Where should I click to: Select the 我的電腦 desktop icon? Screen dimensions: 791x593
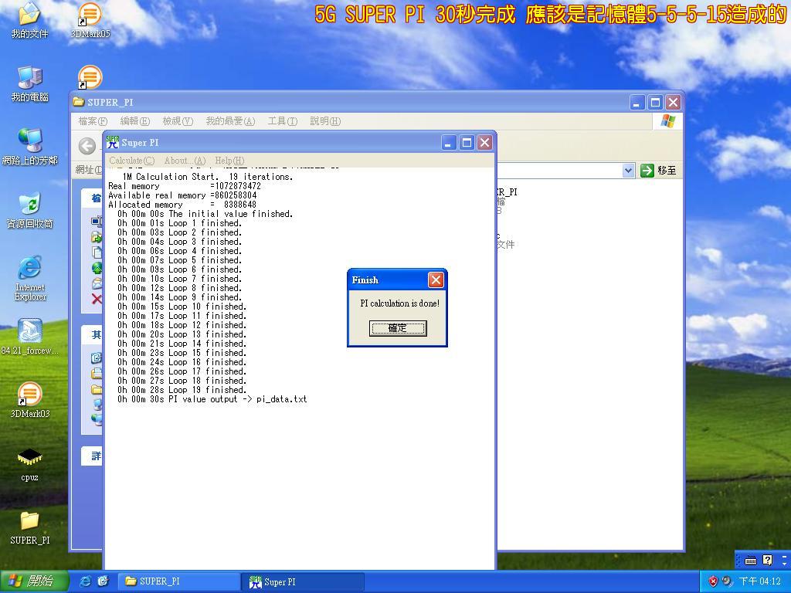pos(30,83)
